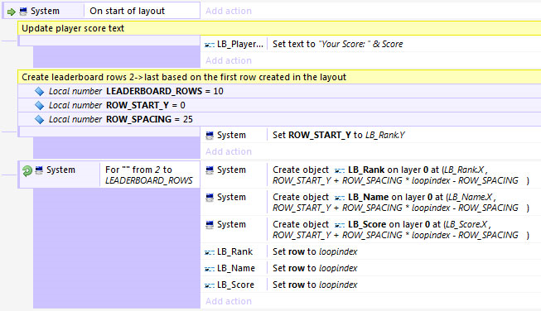Click Add action at bottom of loop
Viewport: 541px width, 311px height.
tap(229, 301)
